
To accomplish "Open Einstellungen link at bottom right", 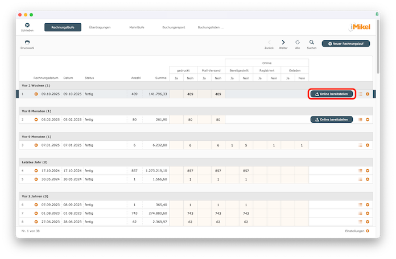I will click(357, 231).
